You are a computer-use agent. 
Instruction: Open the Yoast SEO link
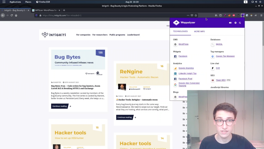coord(221,80)
